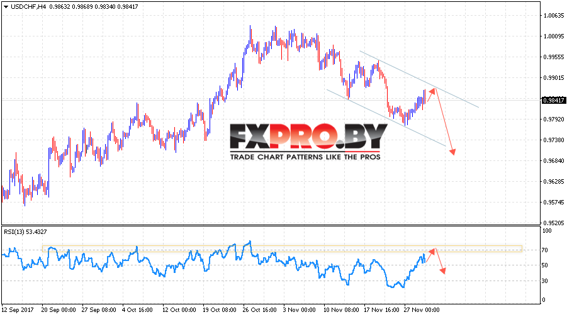Click the RSI 100 scale value
Viewport: 567px width, 317px height.
[x=547, y=231]
